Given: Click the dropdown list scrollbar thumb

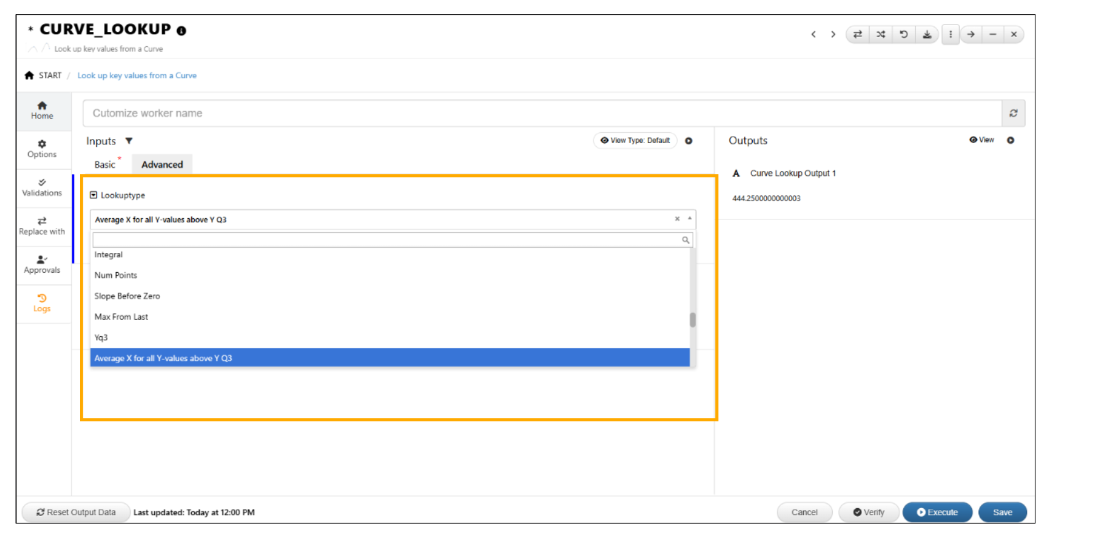Looking at the screenshot, I should (693, 320).
